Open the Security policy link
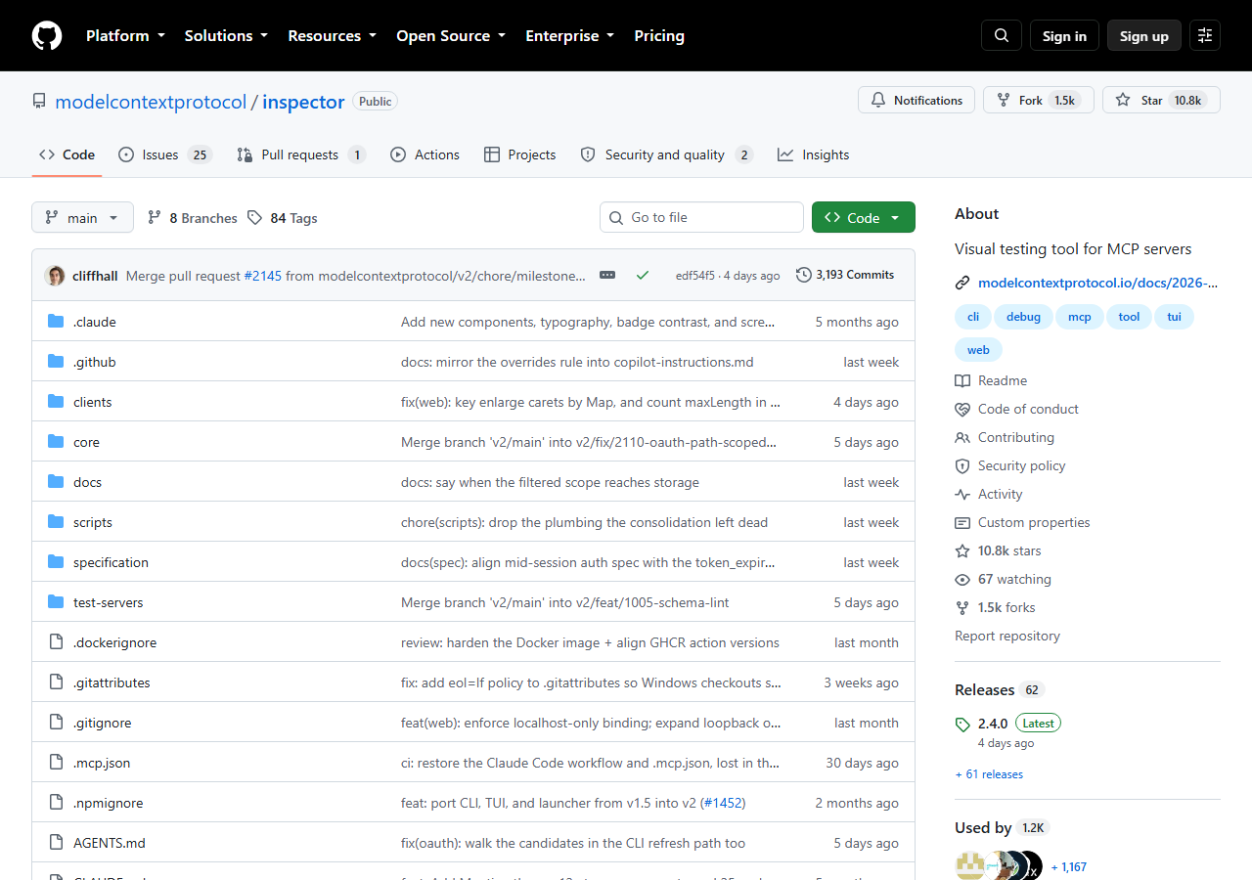The height and width of the screenshot is (880, 1252). [1010, 465]
